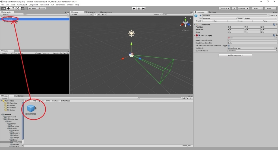
Task: Collapse the Transform component foldout
Action: pyautogui.click(x=195, y=25)
